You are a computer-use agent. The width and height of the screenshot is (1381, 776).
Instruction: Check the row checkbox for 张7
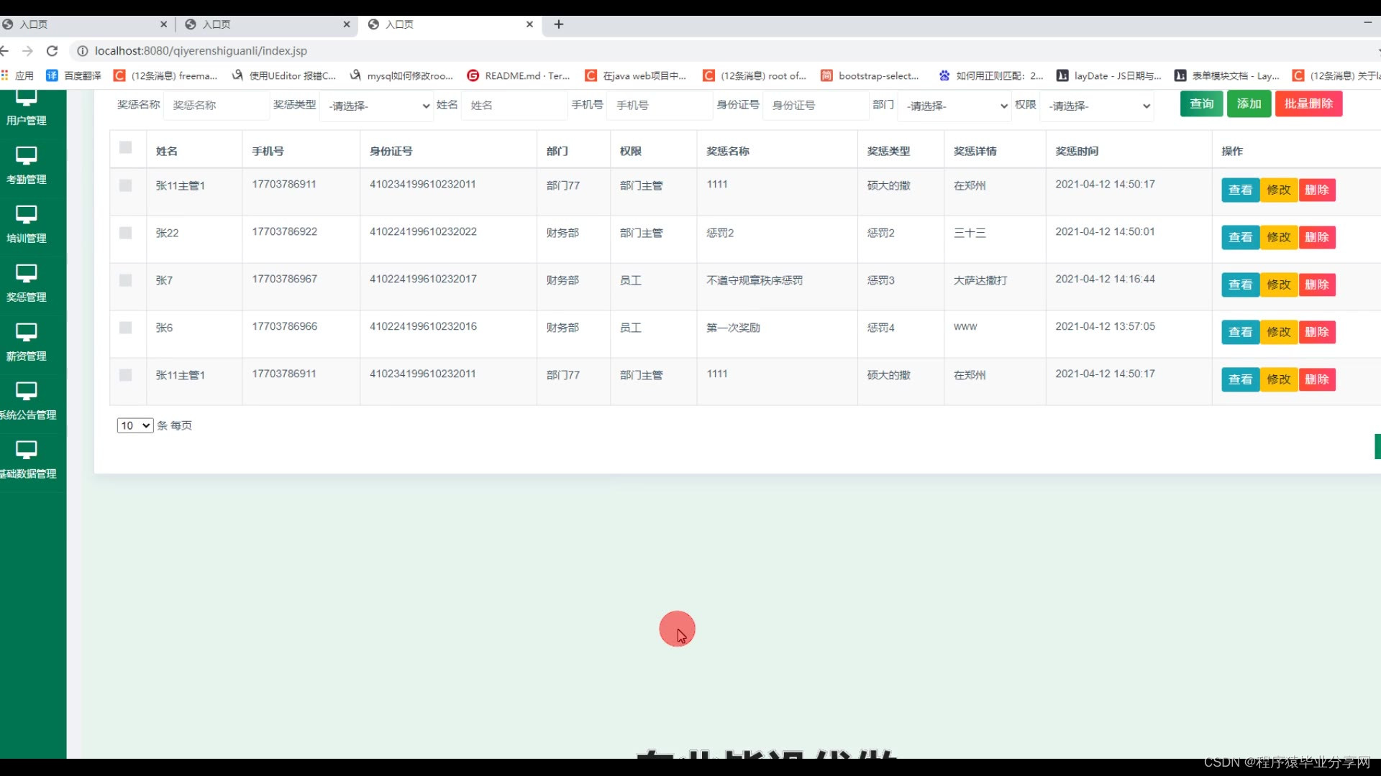(126, 280)
